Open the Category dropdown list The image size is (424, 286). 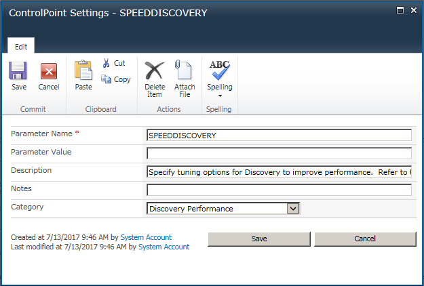click(293, 209)
